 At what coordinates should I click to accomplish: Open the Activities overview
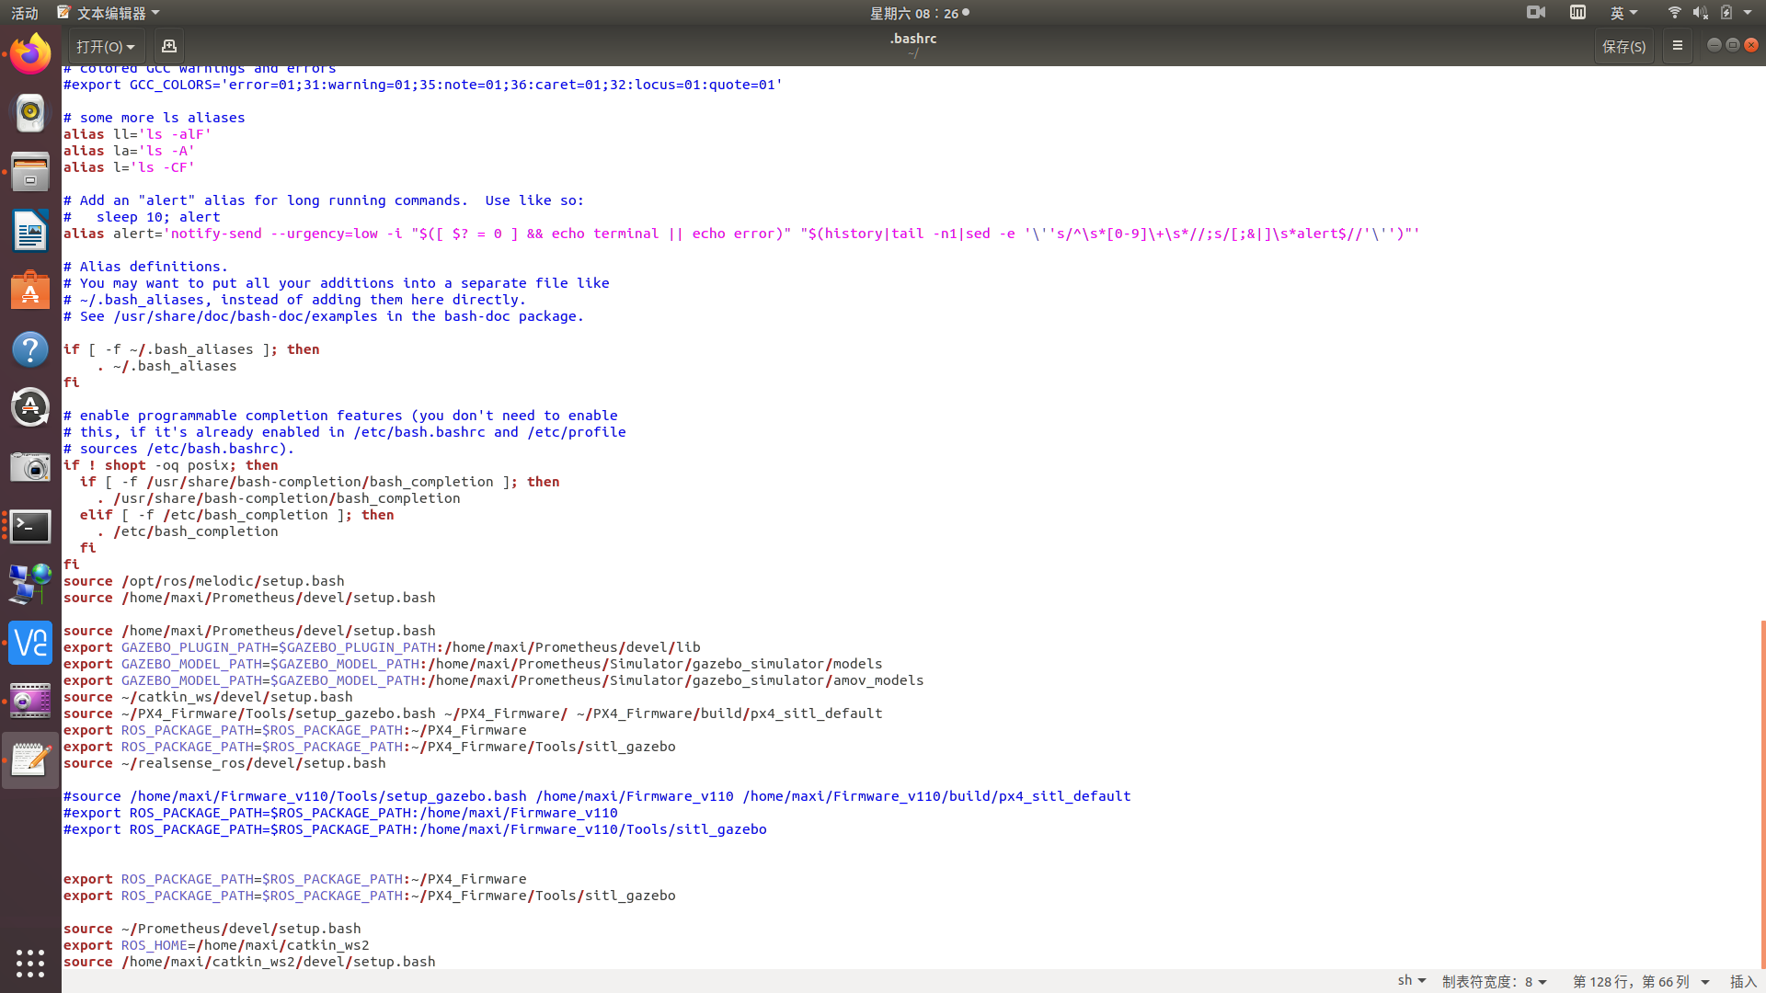tap(23, 13)
